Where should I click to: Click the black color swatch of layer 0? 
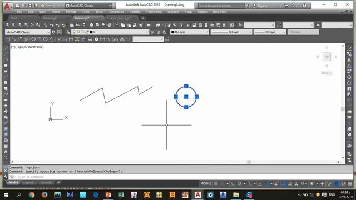pyautogui.click(x=91, y=32)
